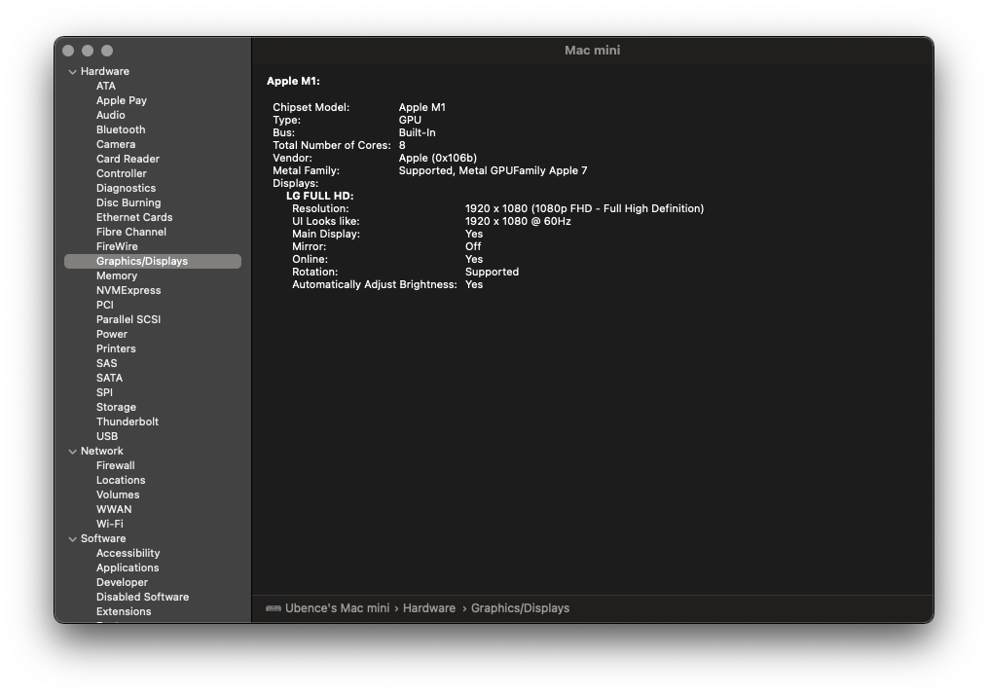
Task: Click Hardware in the path bar
Action: pyautogui.click(x=429, y=608)
